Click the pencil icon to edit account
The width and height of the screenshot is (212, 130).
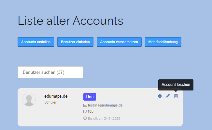tap(168, 96)
